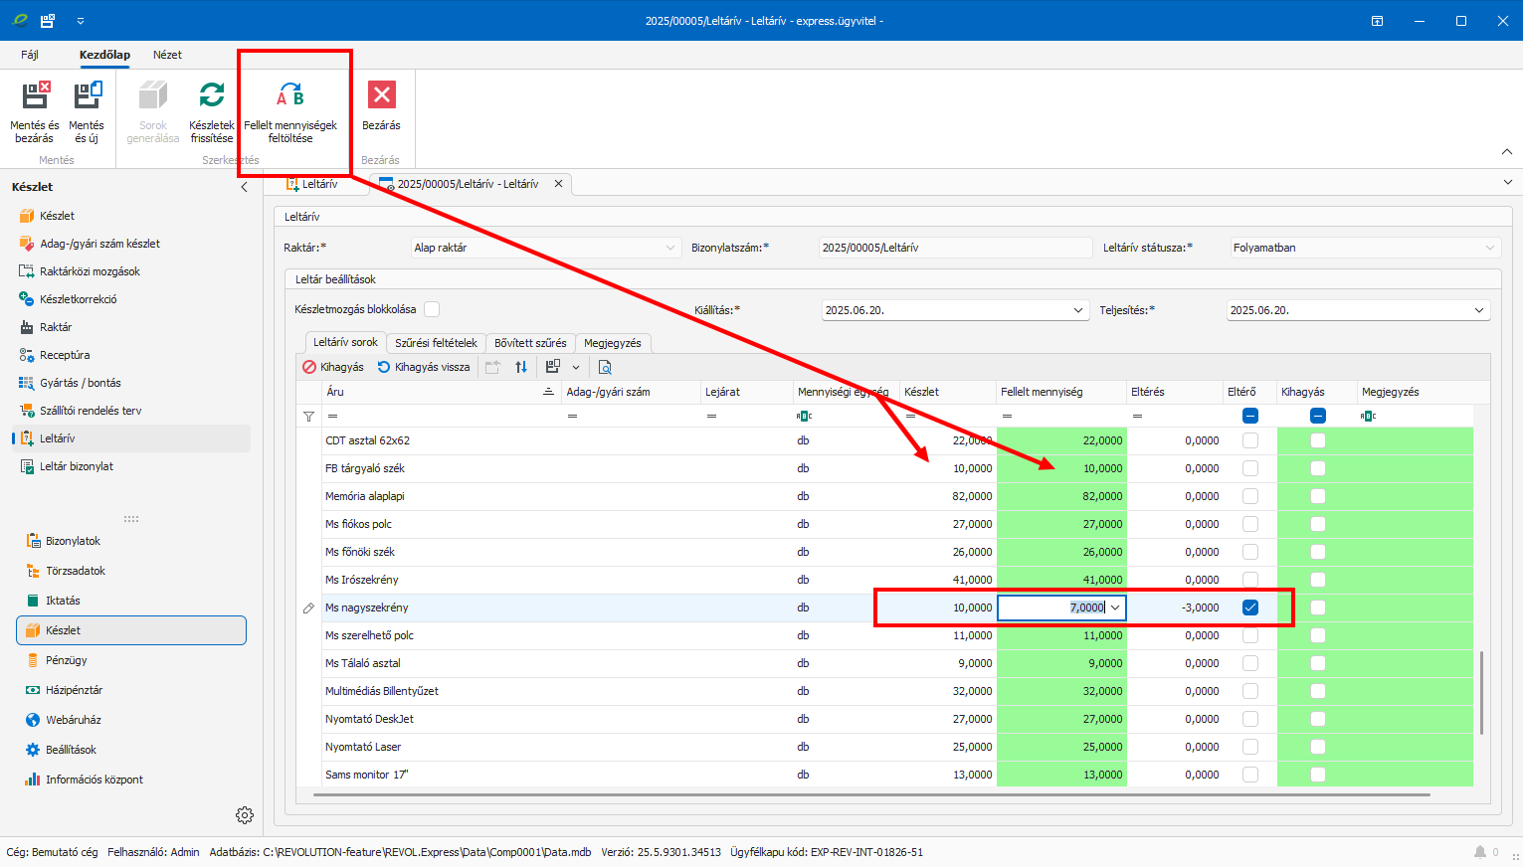Click the sort arrows toolbar icon
This screenshot has width=1523, height=867.
click(521, 367)
